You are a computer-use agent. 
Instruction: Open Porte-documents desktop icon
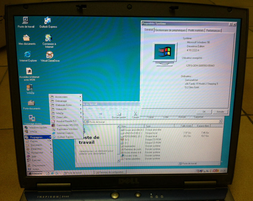coord(31,105)
